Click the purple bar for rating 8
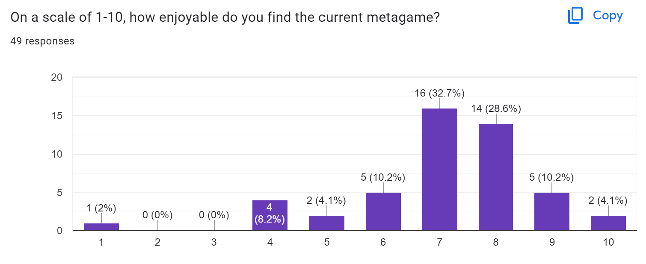 coord(496,177)
